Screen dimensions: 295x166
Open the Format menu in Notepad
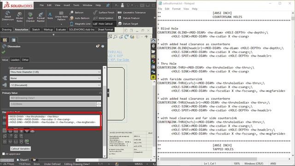point(176,9)
